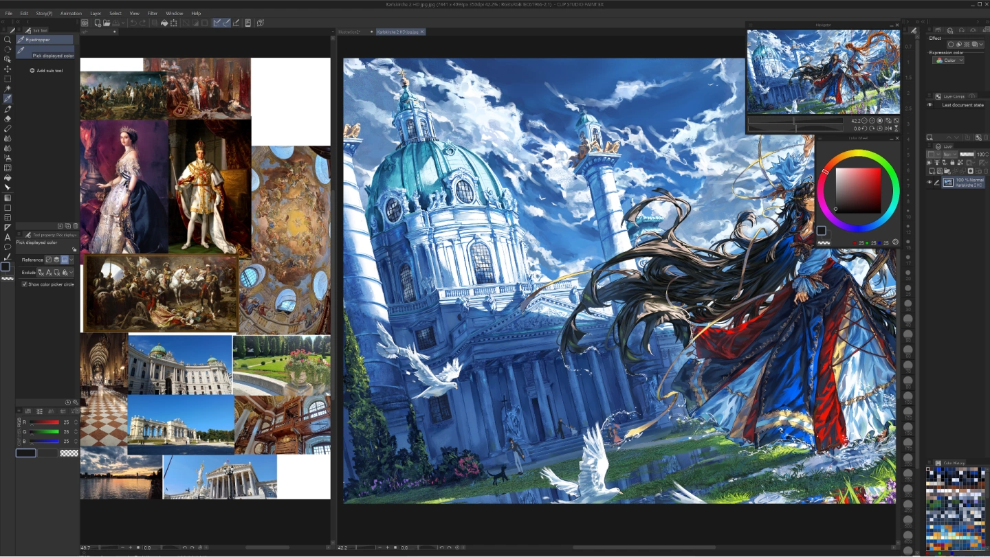Adjust R value stepper arrows
Viewport: 990px width, 557px height.
(x=76, y=422)
